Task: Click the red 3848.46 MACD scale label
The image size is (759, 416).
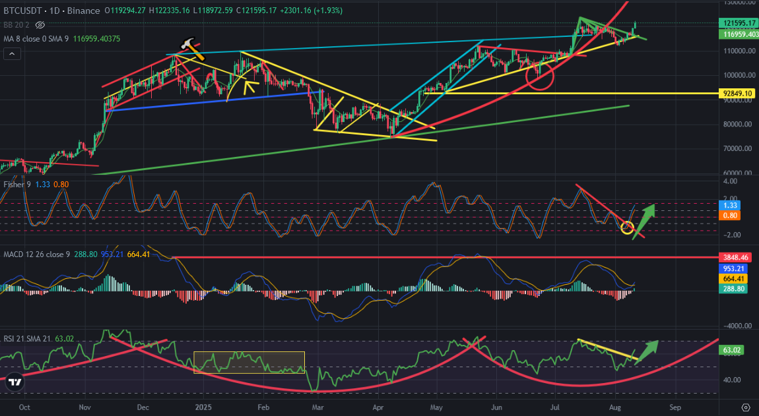Action: click(736, 257)
